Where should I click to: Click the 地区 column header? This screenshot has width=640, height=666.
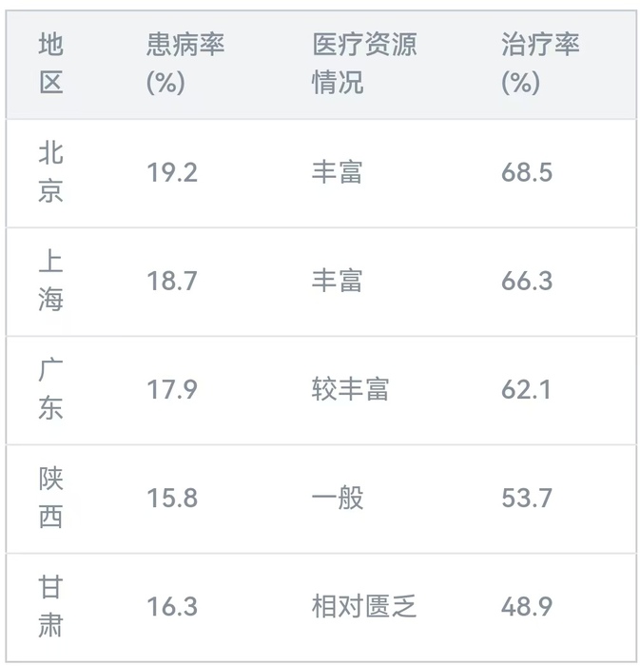pyautogui.click(x=51, y=64)
